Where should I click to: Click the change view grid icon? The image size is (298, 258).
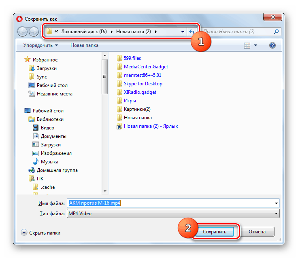click(247, 45)
